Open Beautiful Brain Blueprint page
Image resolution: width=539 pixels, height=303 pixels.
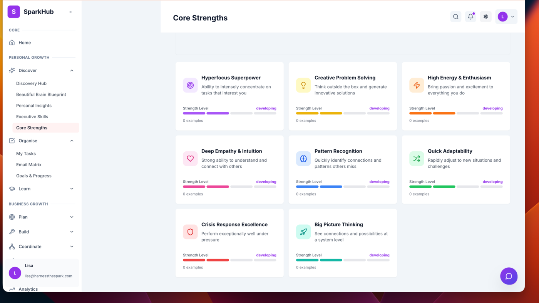click(41, 94)
